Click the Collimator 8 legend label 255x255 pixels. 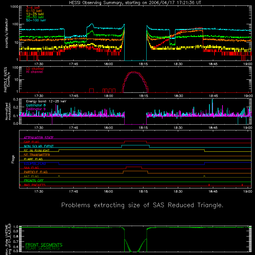36,105
